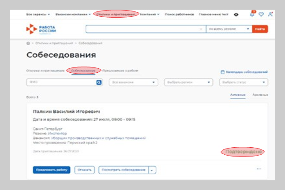Toggle accessibility eye icon in header
The height and width of the screenshot is (190, 285).
pyautogui.click(x=236, y=14)
